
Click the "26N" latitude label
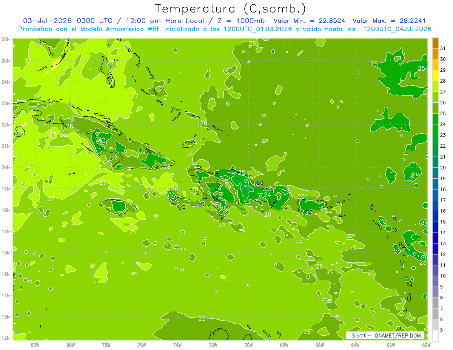coord(6,39)
